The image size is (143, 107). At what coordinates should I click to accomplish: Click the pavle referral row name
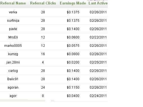(x=13, y=29)
